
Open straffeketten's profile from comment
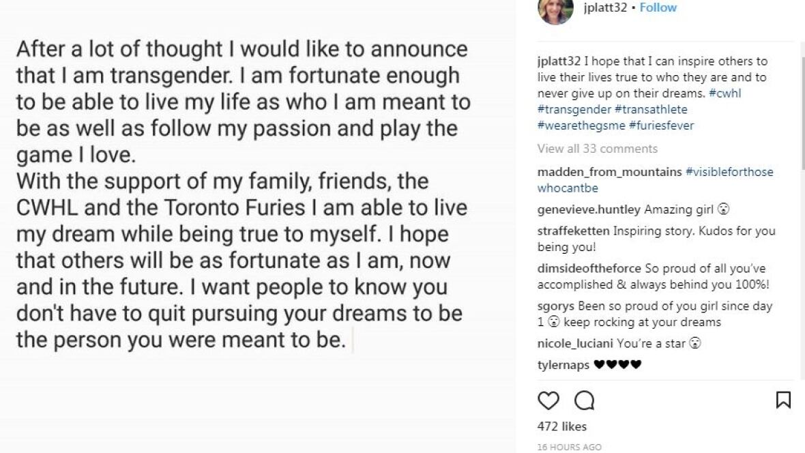[x=573, y=231]
